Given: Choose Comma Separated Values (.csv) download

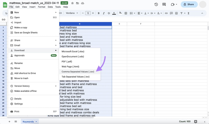Looking at the screenshot, I should [x=80, y=72].
